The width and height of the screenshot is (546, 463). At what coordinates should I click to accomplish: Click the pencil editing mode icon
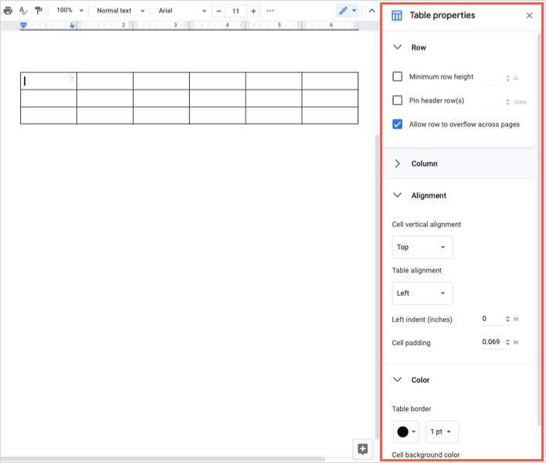(343, 11)
